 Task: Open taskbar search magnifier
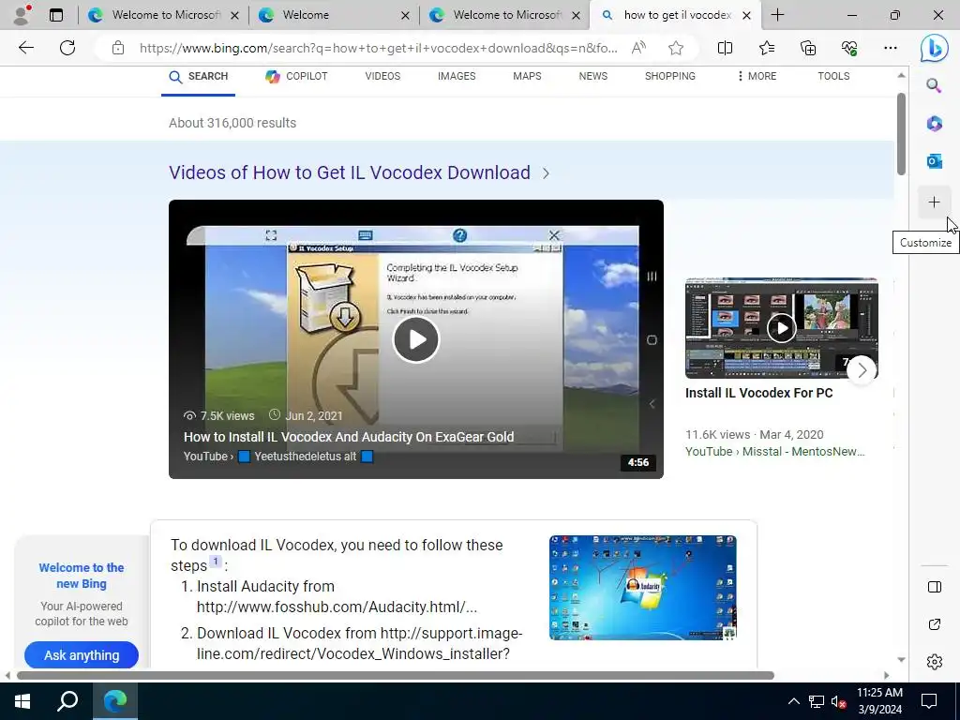click(x=67, y=701)
